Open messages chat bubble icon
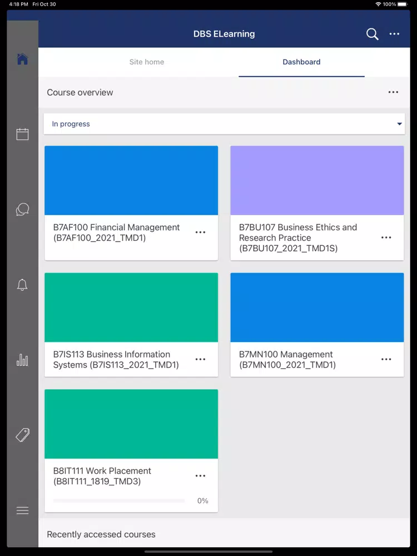Viewport: 417px width, 556px height. (x=22, y=209)
